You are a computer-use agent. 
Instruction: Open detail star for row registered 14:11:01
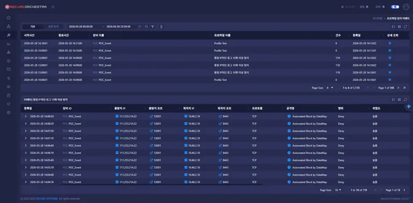[x=389, y=50]
